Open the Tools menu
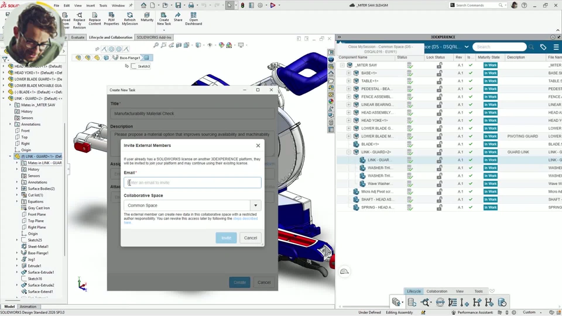Screen dimensions: 562x316 tap(103, 5)
